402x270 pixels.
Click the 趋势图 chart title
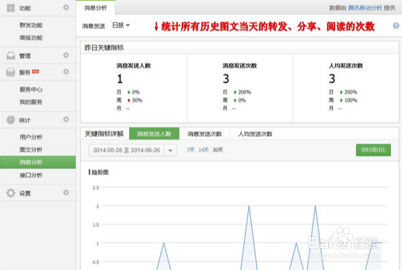click(100, 172)
